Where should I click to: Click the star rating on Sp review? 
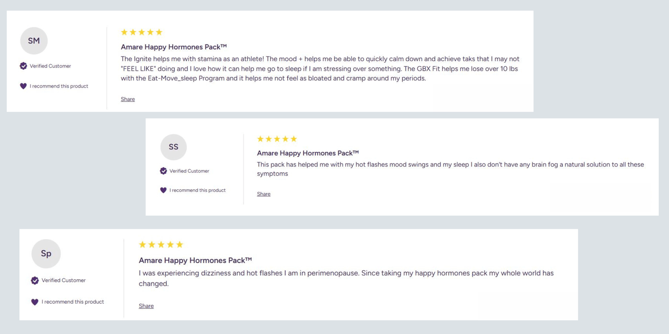[161, 244]
